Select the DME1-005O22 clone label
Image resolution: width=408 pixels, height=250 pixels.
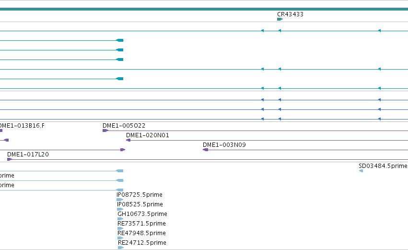[x=124, y=126]
